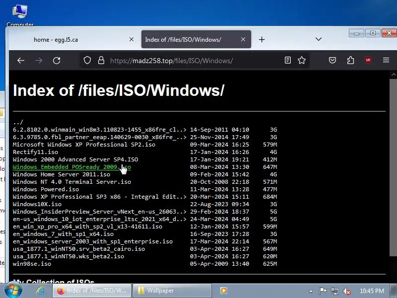Click the vertical scrollbar track
This screenshot has width=397, height=298.
click(394, 269)
